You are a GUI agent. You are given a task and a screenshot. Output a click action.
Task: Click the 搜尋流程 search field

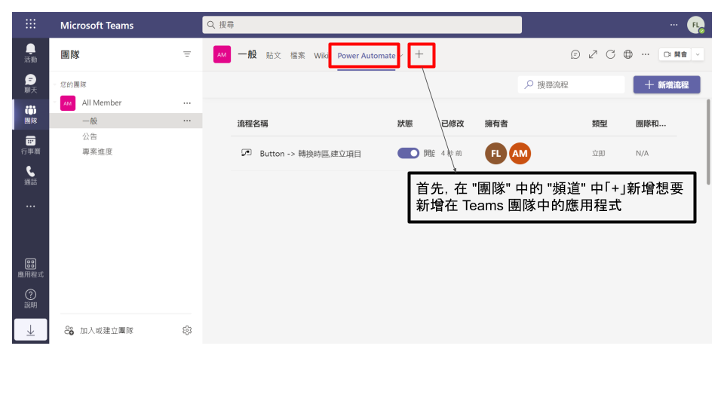coord(571,85)
